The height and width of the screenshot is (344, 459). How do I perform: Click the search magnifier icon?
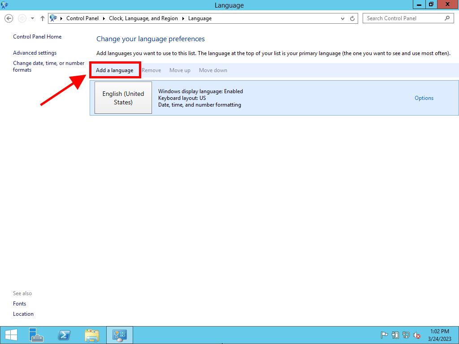pyautogui.click(x=447, y=18)
